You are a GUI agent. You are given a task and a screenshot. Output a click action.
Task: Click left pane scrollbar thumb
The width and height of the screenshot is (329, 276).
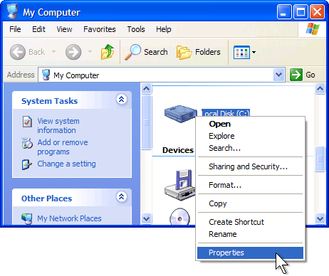tap(146, 122)
